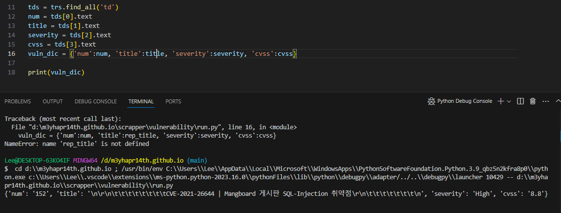Viewport: 561px width, 213px height.
Task: Maximize the panel with the up chevron
Action: 558,101
